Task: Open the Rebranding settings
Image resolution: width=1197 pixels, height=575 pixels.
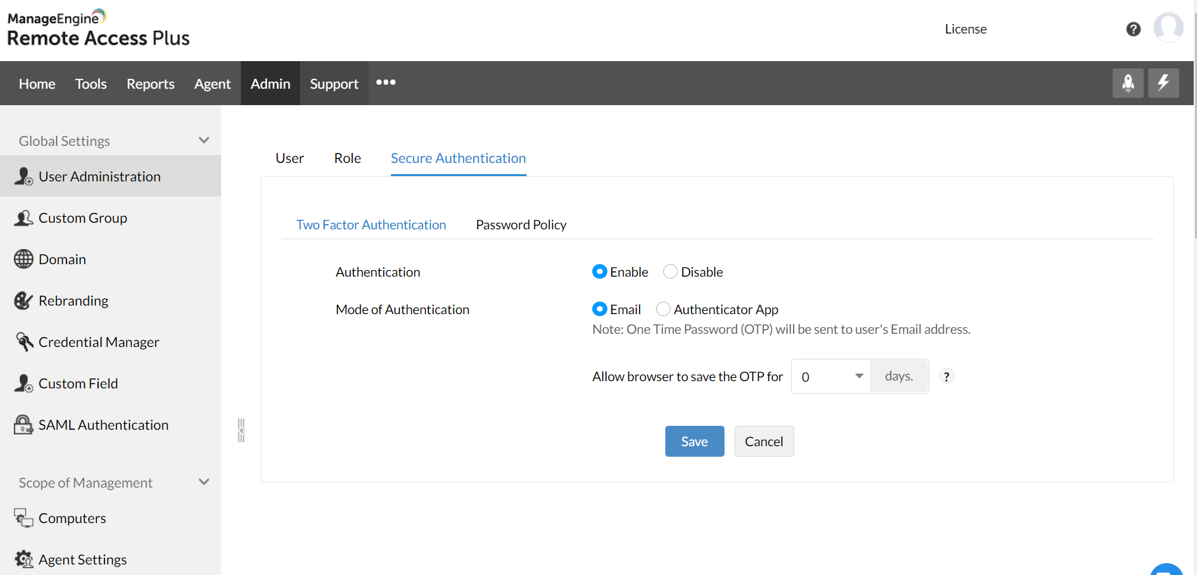Action: (x=73, y=301)
